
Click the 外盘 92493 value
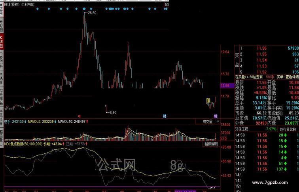[x=261, y=123]
